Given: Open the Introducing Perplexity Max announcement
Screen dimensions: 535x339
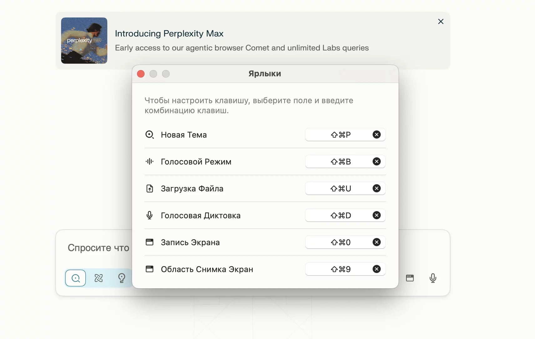Looking at the screenshot, I should [169, 34].
